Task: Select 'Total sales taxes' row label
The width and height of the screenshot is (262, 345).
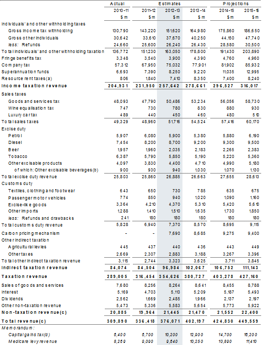Action: pyautogui.click(x=20, y=122)
